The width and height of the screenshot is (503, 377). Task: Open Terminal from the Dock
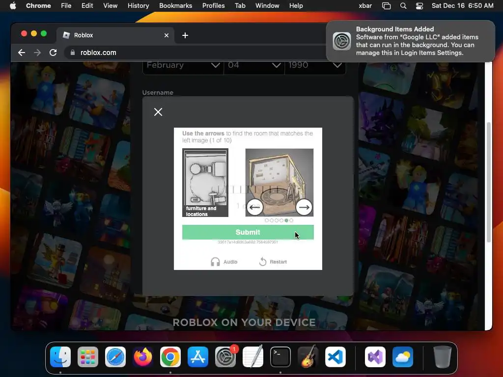(x=280, y=357)
